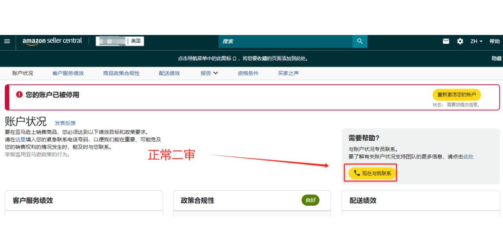The width and height of the screenshot is (503, 251).
Task: Click the 现在与我联系 button
Action: point(372,173)
